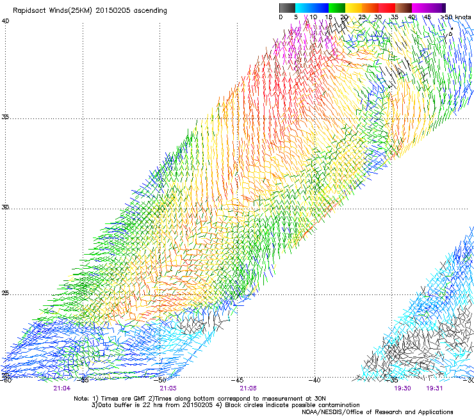Click the orange 25-30 knots legend segment

370,8
